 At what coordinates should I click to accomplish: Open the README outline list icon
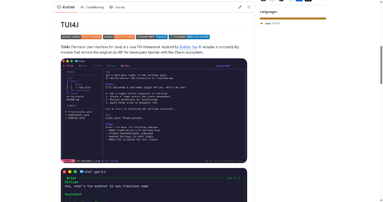[x=249, y=7]
